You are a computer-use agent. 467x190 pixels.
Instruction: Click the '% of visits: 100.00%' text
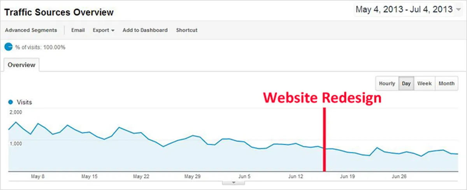click(40, 47)
